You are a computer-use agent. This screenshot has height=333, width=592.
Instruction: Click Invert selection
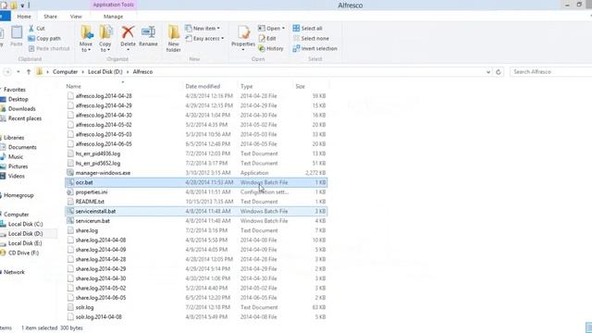point(314,49)
